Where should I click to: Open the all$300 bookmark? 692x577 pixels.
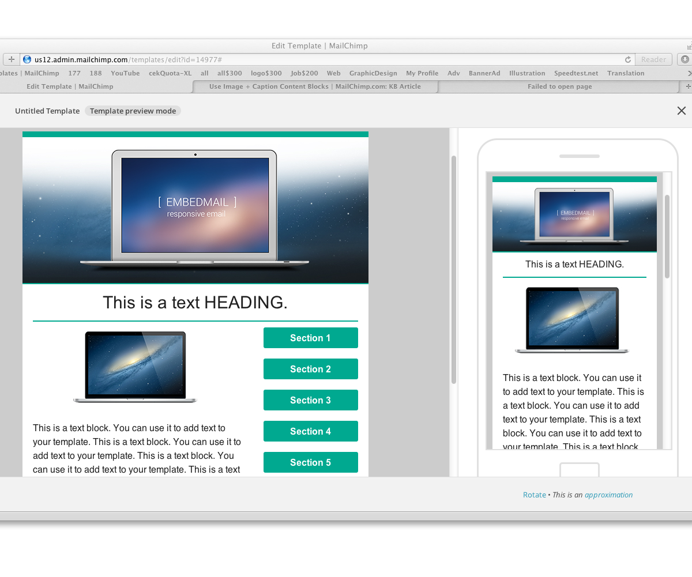pyautogui.click(x=230, y=73)
